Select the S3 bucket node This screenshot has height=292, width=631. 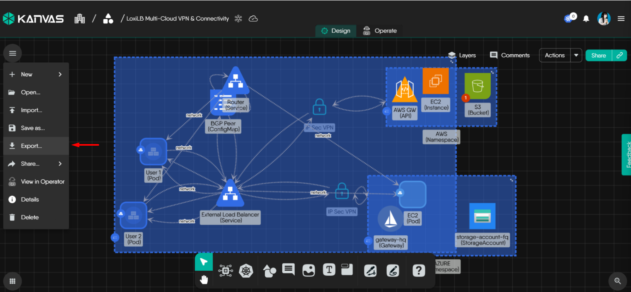click(x=478, y=86)
